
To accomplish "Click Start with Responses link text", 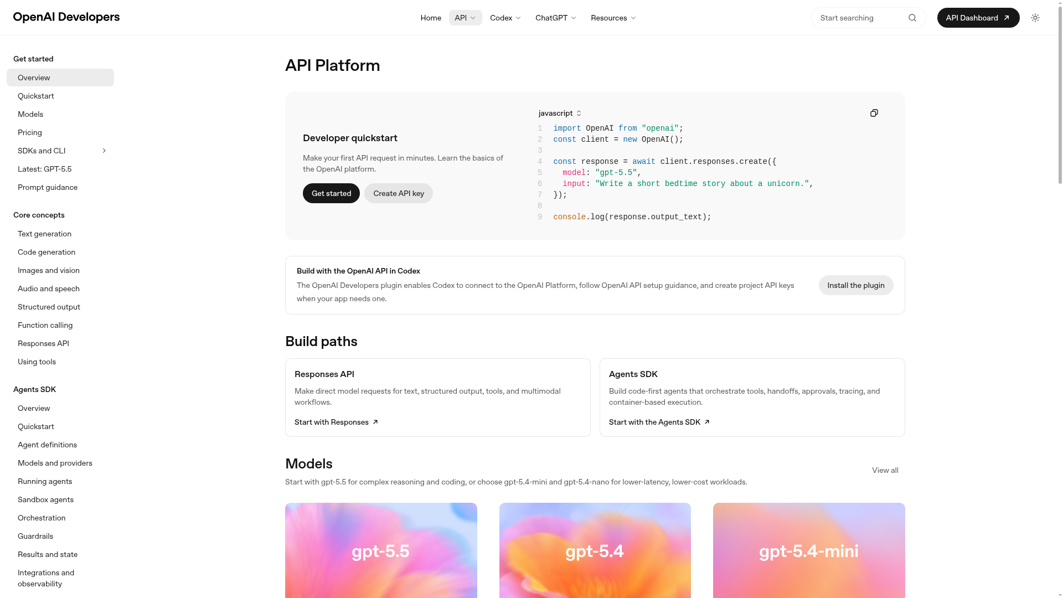I will 332,422.
